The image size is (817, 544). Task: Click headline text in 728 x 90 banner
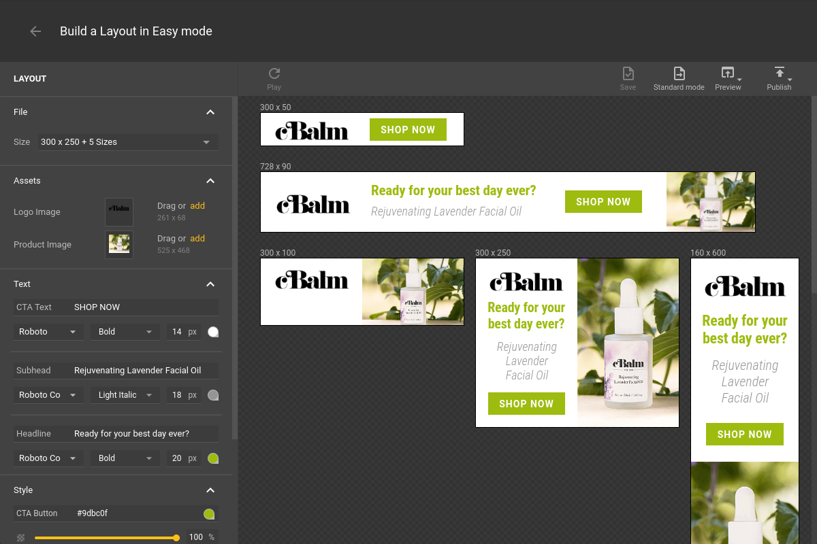(x=453, y=190)
